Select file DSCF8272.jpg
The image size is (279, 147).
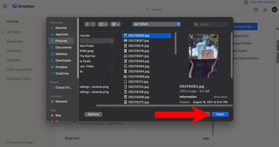tap(147, 102)
